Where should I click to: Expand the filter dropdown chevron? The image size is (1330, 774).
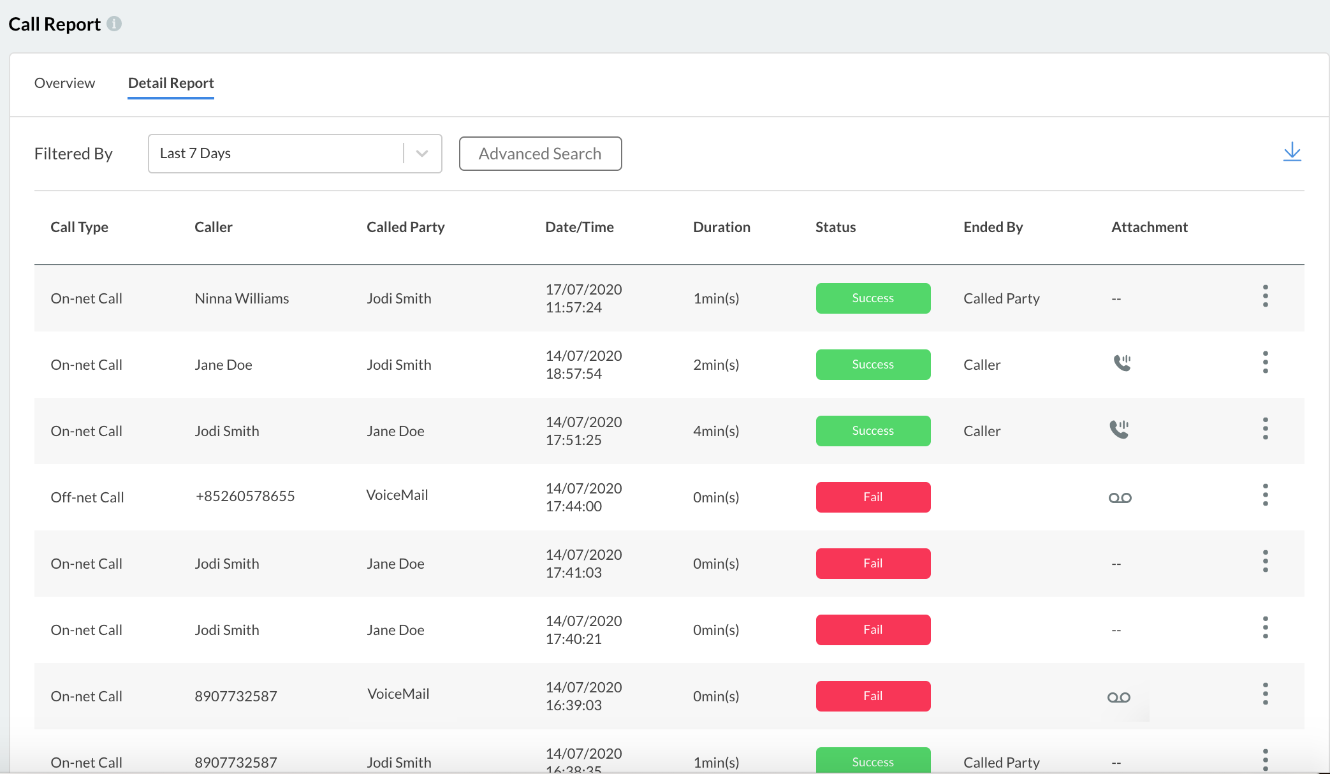tap(422, 154)
